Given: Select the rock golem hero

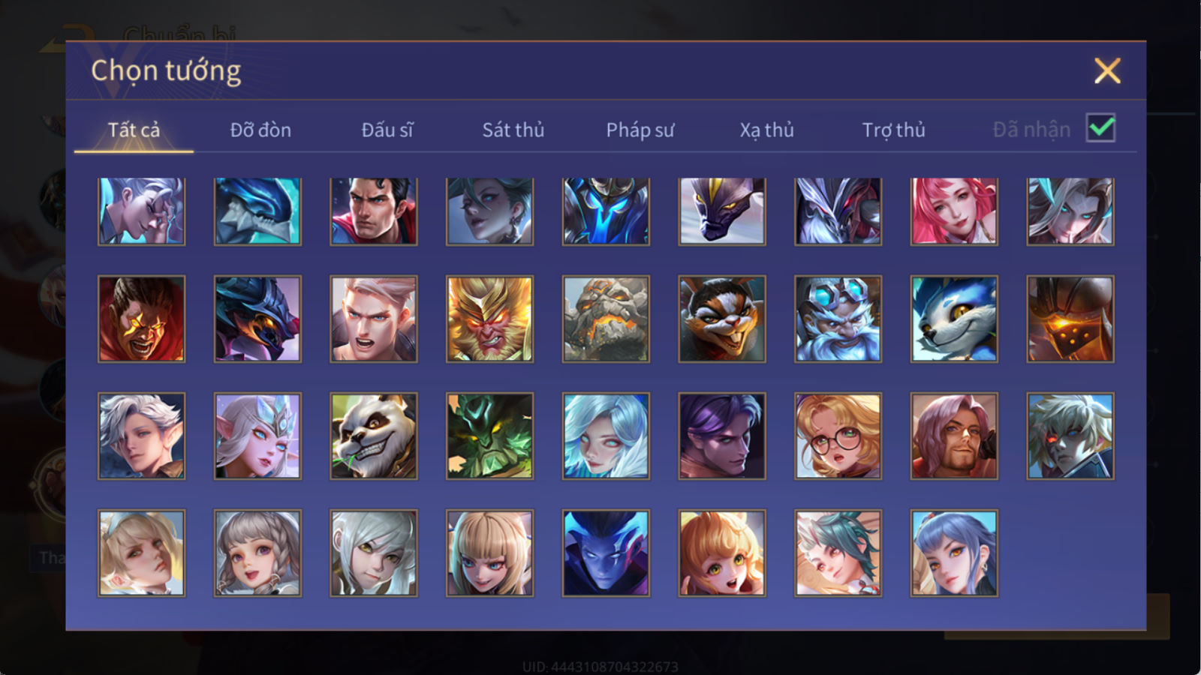Looking at the screenshot, I should coord(606,319).
